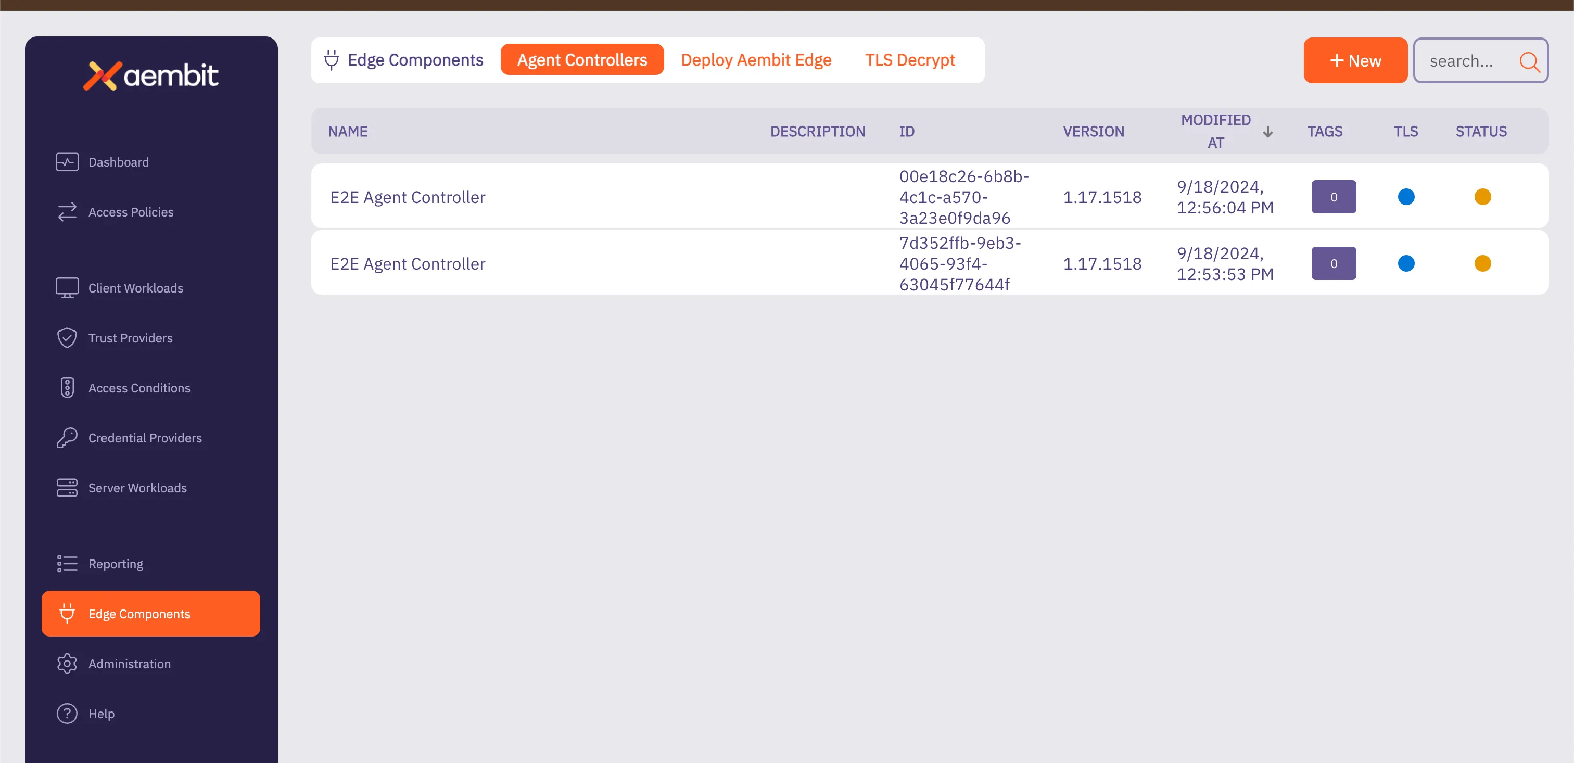1574x763 pixels.
Task: Open the TLS Decrypt tab
Action: tap(910, 59)
